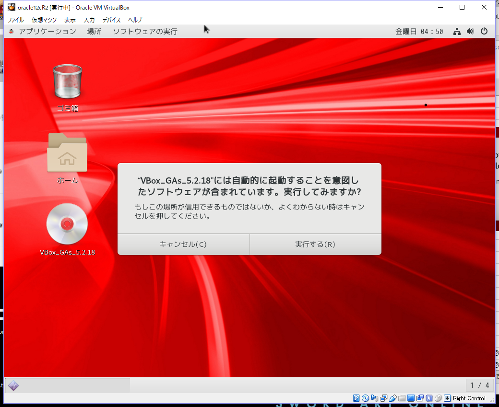499x407 pixels.
Task: Open the ゴミ箱 trash icon
Action: coord(67,81)
